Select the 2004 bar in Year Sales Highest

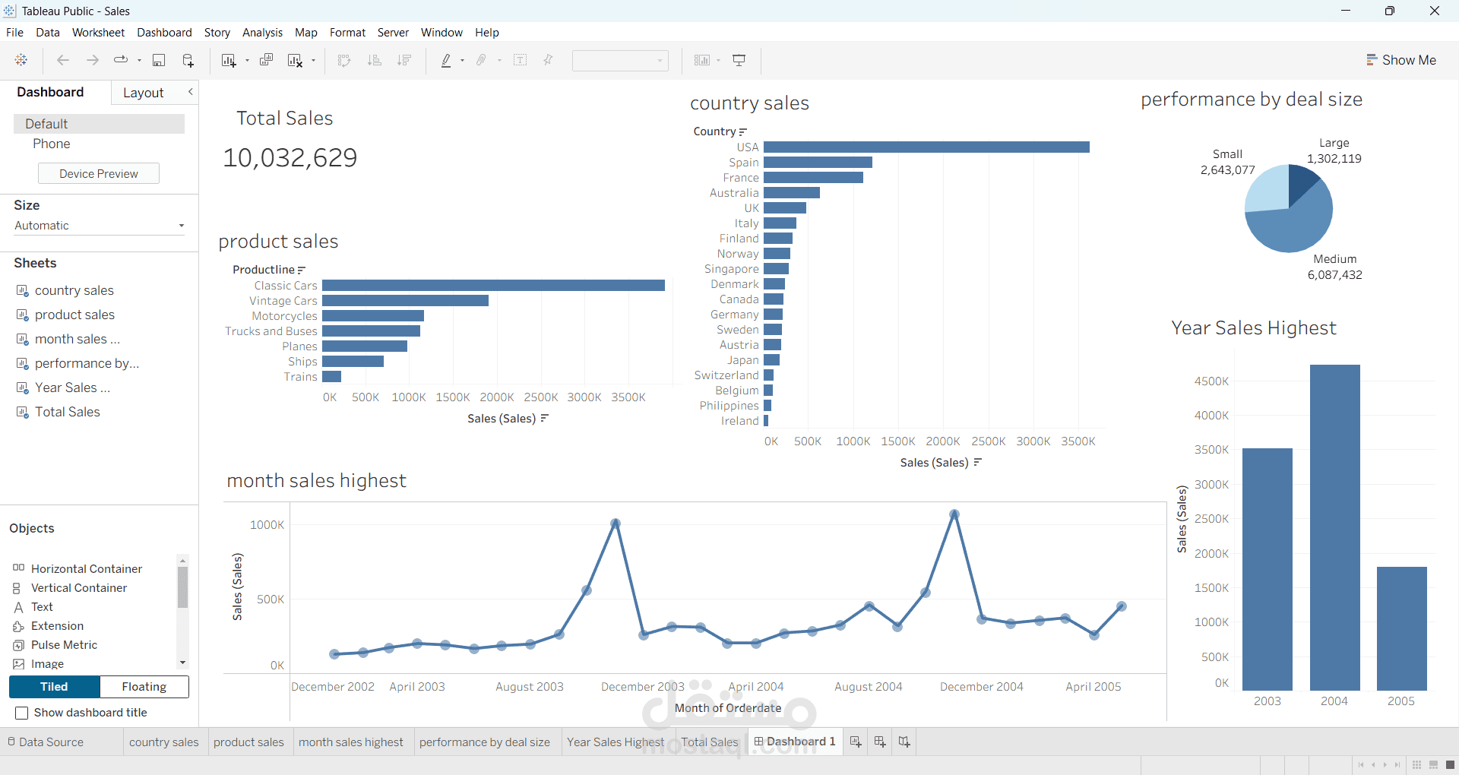1334,527
